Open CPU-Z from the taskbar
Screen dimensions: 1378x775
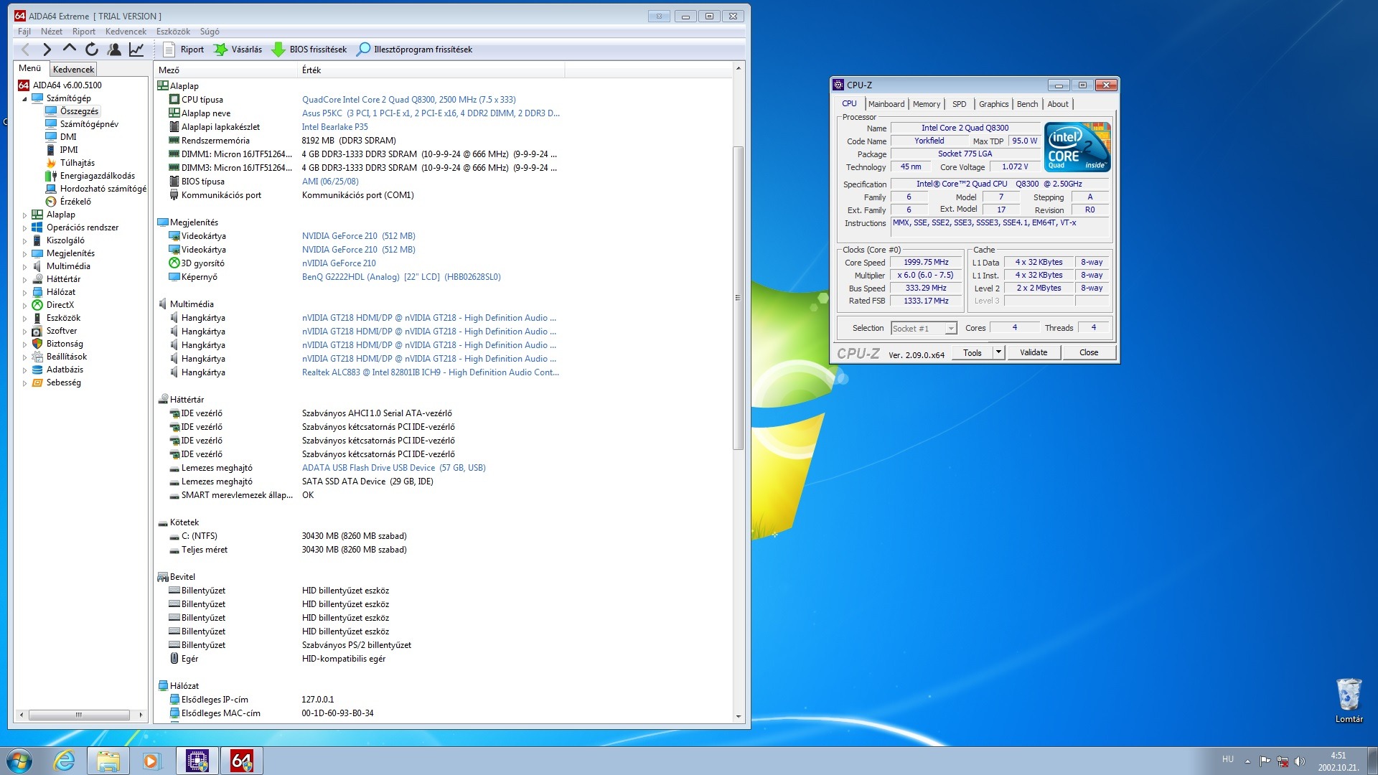click(x=197, y=761)
